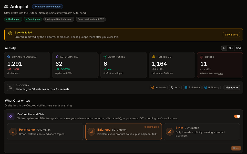Select the Strict 95% match option
The image size is (247, 154).
(202, 132)
